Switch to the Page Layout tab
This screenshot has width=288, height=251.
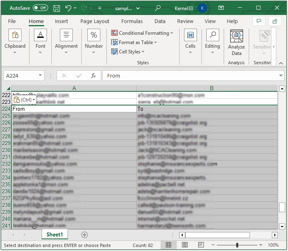pyautogui.click(x=95, y=21)
